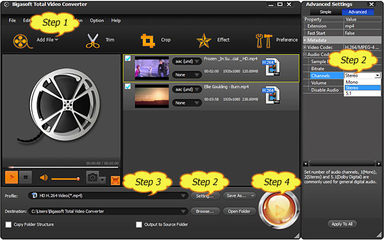Mute audio via the speaker icon
The image size is (384, 240).
(x=44, y=177)
